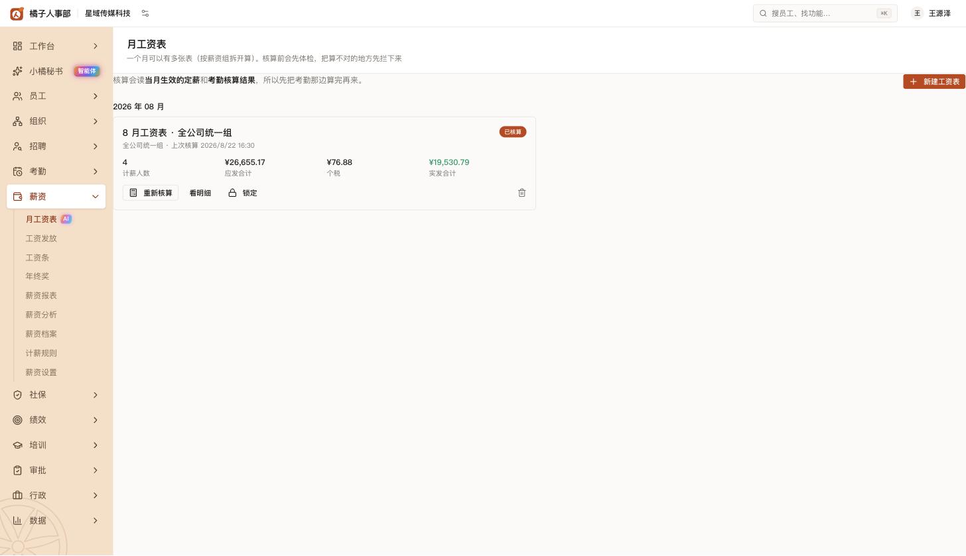Screen dimensions: 966x556
Task: Expand the 组织 menu chevron
Action: [x=95, y=121]
